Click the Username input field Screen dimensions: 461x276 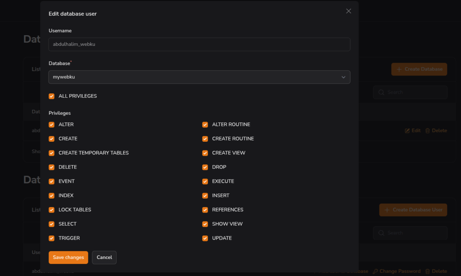[x=199, y=45]
